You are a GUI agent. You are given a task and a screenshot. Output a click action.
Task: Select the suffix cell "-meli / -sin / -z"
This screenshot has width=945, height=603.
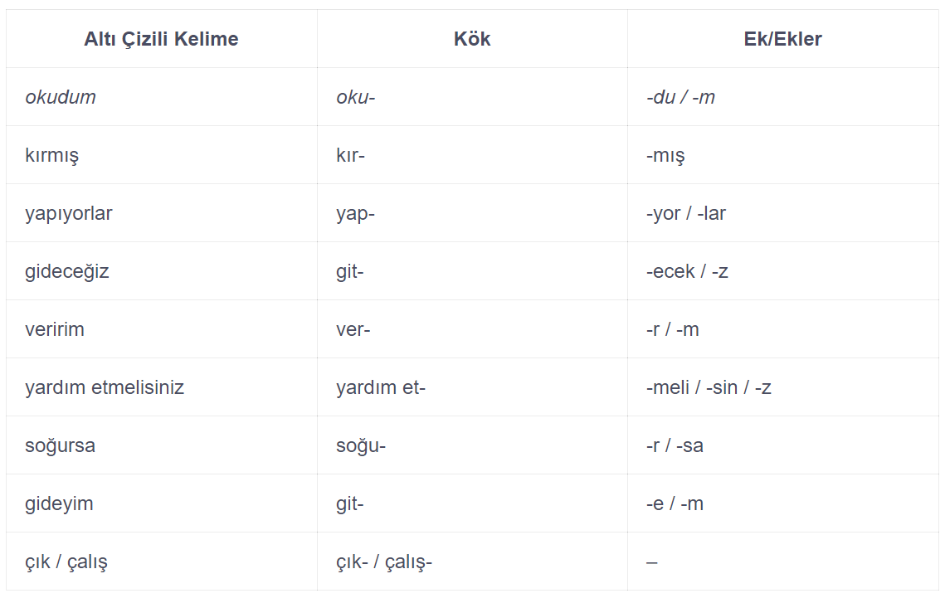[x=709, y=387]
